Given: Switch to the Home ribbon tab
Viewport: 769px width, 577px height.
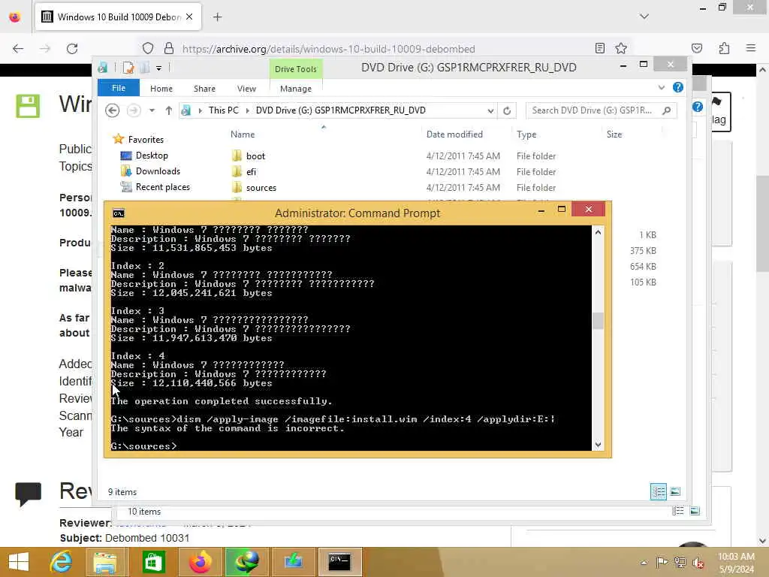Looking at the screenshot, I should tap(161, 89).
